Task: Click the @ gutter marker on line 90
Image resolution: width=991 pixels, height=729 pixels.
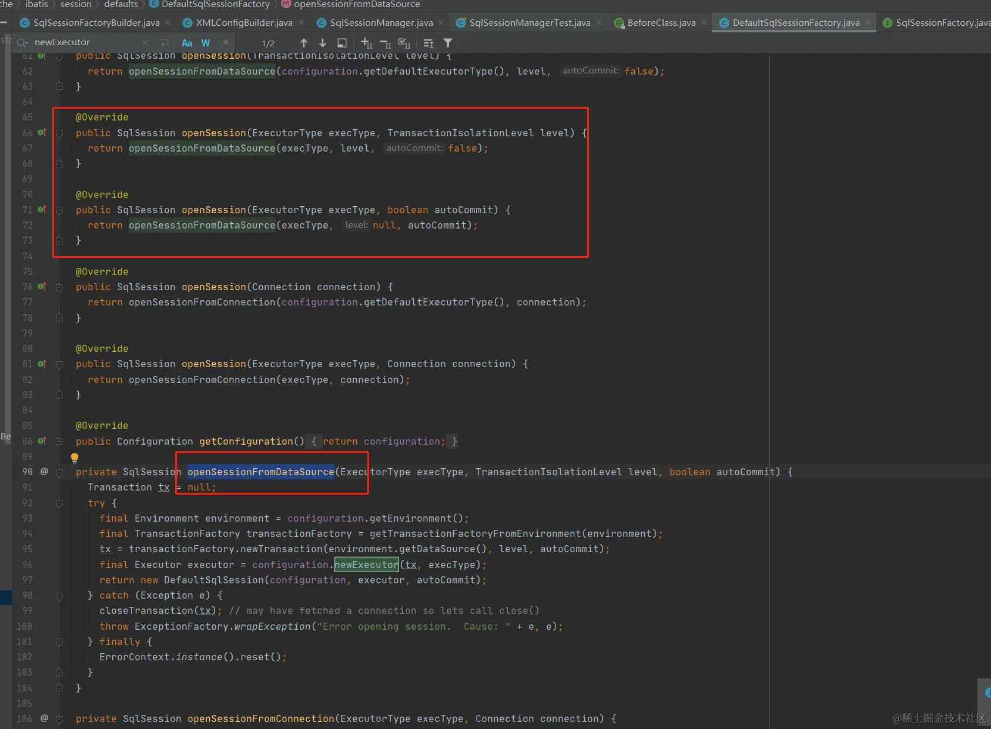Action: point(44,471)
